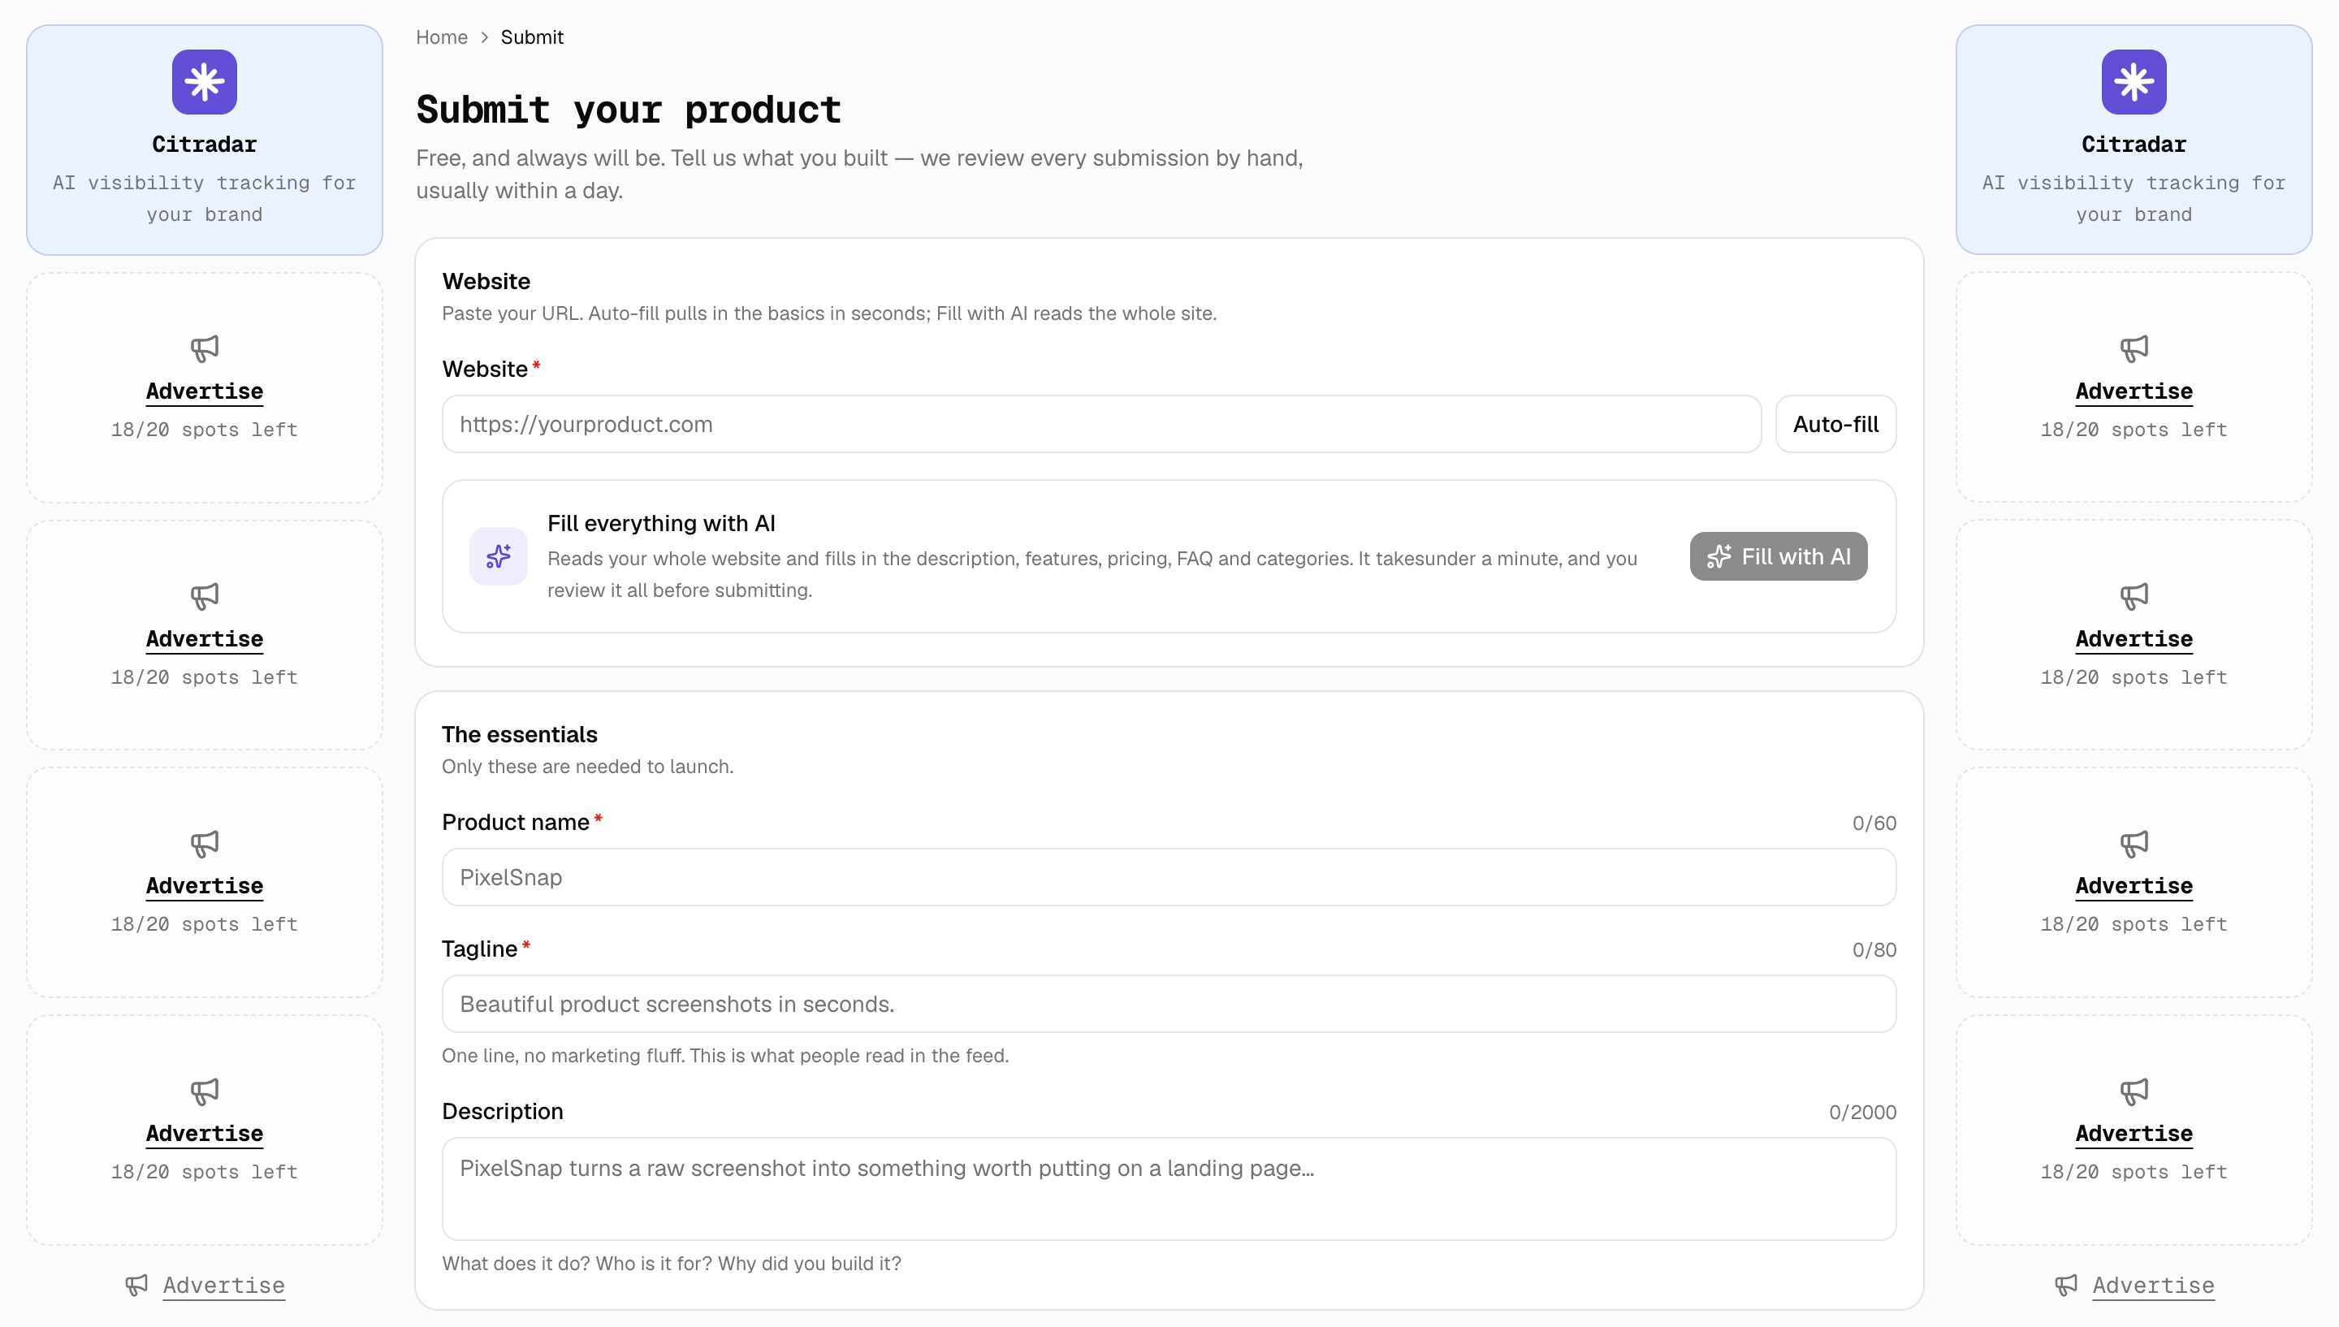
Task: Click the 0/80 Tagline character counter
Action: pyautogui.click(x=1874, y=949)
